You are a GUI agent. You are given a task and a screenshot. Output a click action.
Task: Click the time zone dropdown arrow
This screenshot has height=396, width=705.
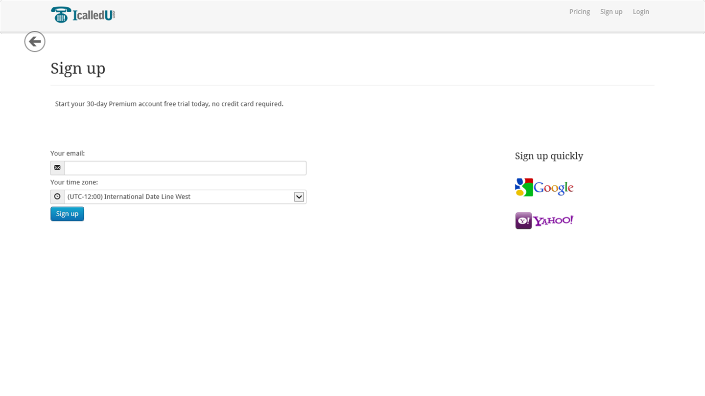point(299,197)
